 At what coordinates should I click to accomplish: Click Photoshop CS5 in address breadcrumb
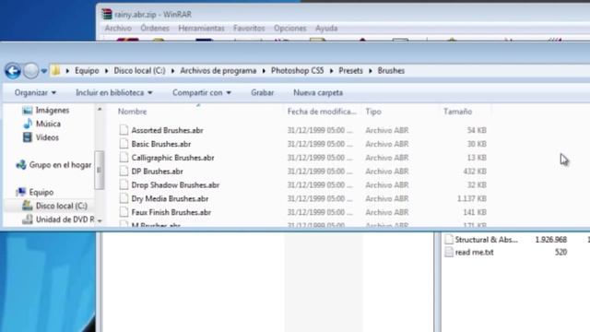tap(297, 71)
